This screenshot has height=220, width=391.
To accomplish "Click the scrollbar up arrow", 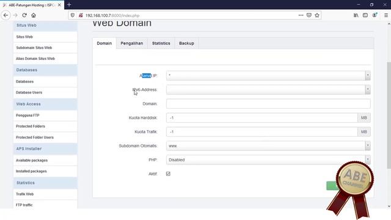I will coord(389,24).
